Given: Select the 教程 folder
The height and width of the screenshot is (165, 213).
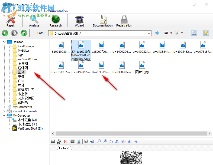Looking at the screenshot, I should (x=21, y=85).
